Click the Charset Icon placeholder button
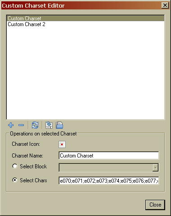The width and height of the screenshot is (171, 216). coord(62,144)
